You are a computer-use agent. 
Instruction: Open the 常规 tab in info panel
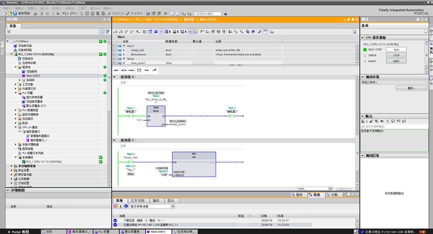[x=119, y=200]
